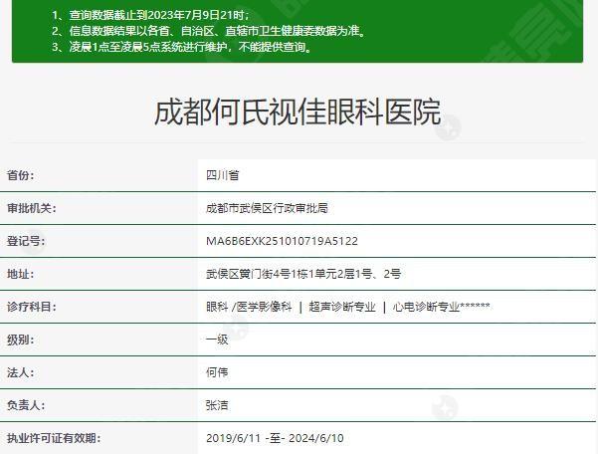The image size is (598, 454).
Task: Select the legal person name 何伟
Action: tap(217, 372)
